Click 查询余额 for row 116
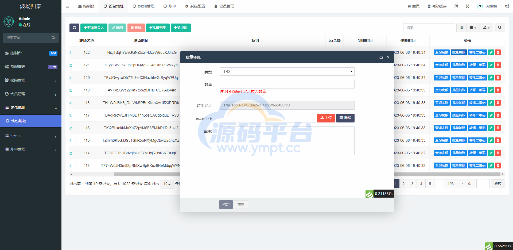This screenshot has height=250, width=513. (x=442, y=128)
